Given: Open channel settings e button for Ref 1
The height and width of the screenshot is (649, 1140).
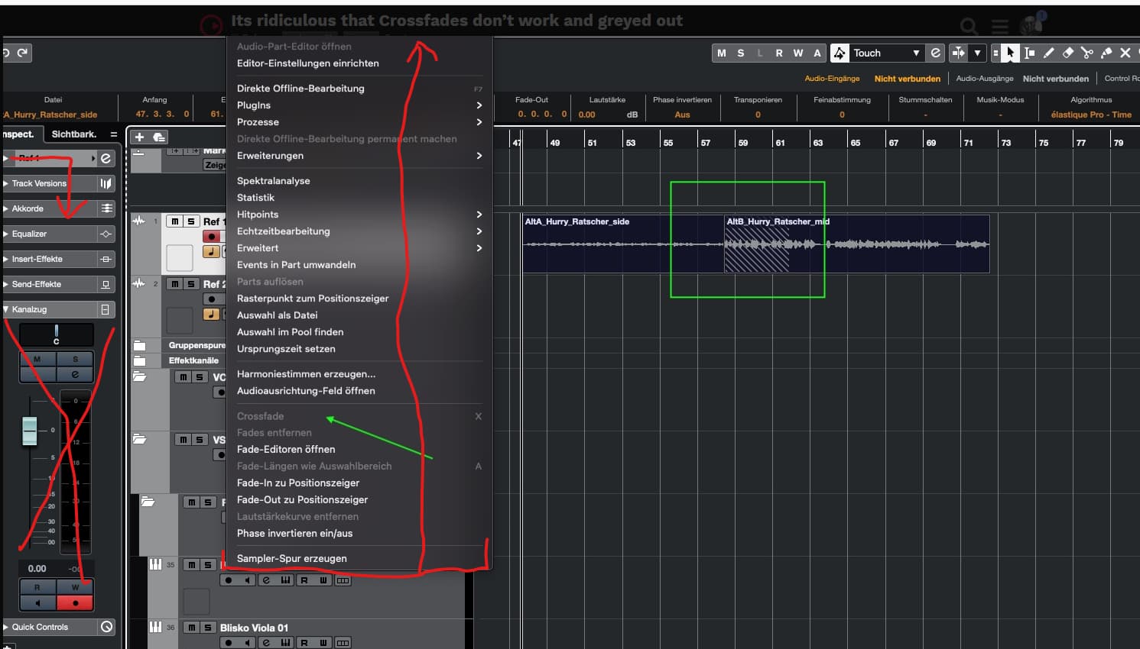Looking at the screenshot, I should 106,158.
